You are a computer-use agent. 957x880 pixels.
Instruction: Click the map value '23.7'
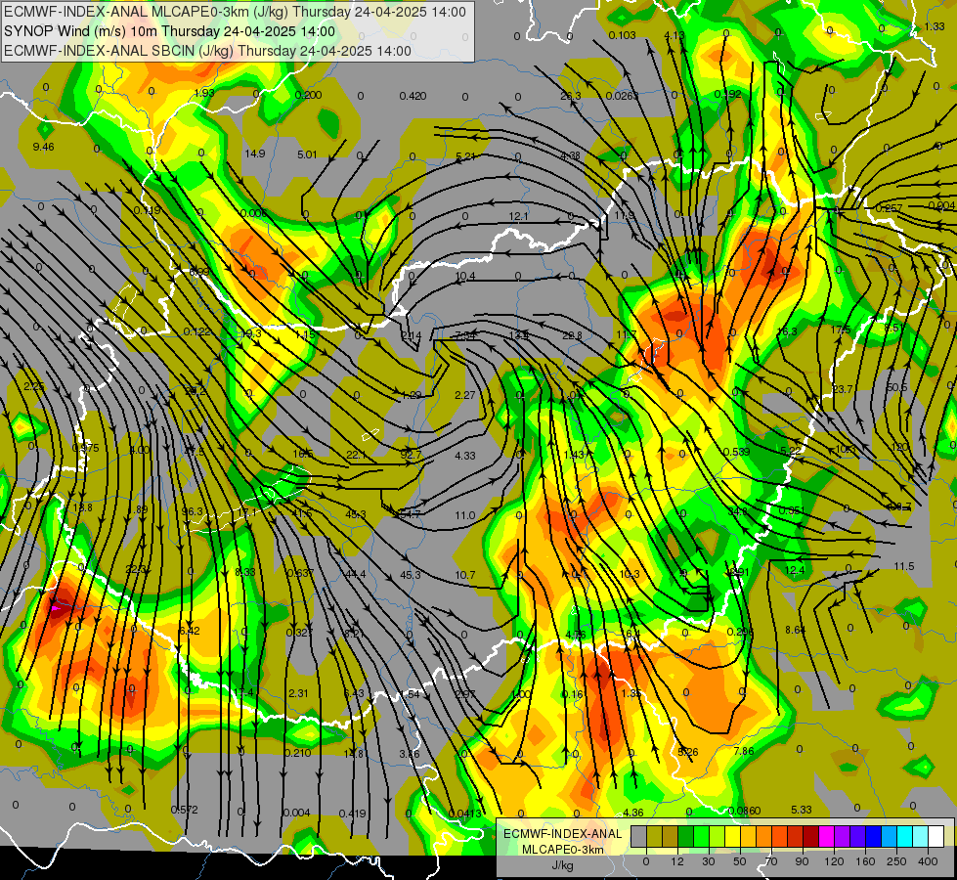tap(843, 389)
